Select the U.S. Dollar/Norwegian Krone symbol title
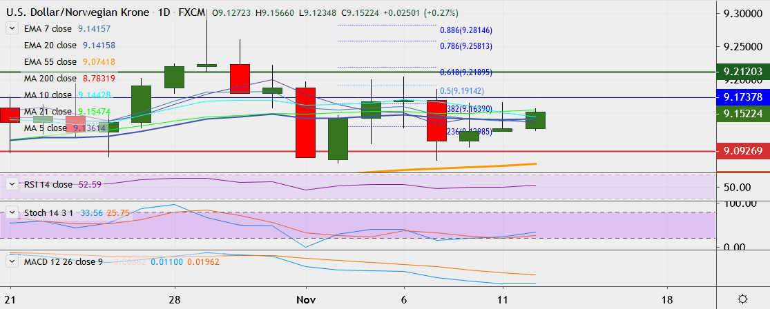 76,13
